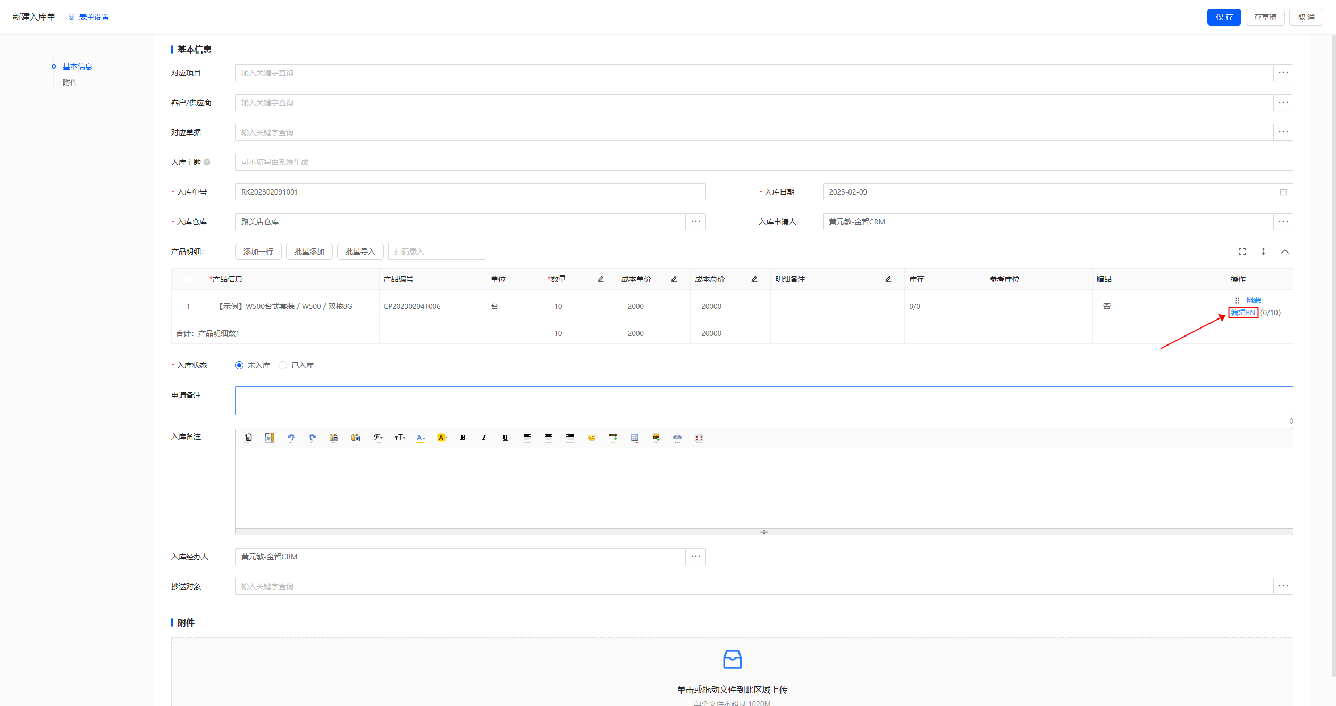The height and width of the screenshot is (706, 1336).
Task: Go to 附件 in the side navigation
Action: click(70, 82)
